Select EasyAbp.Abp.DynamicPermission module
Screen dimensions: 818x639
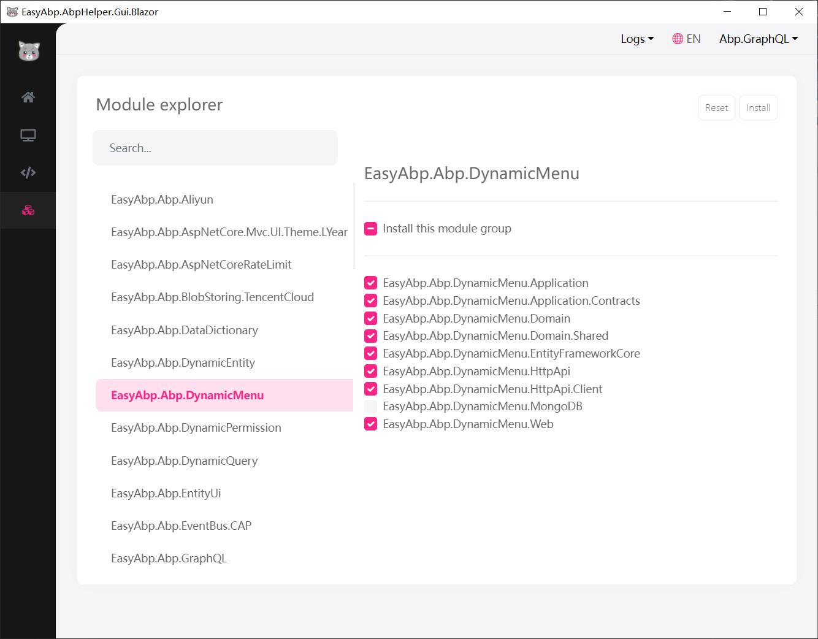click(x=224, y=427)
